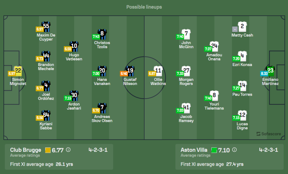288x174 pixels.
Task: Select Ollie Watkins' number 11 shirt
Action: tap(158, 71)
